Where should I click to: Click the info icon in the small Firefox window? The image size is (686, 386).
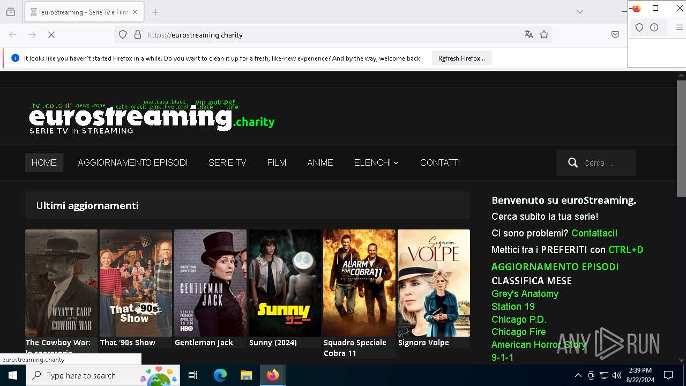point(654,27)
